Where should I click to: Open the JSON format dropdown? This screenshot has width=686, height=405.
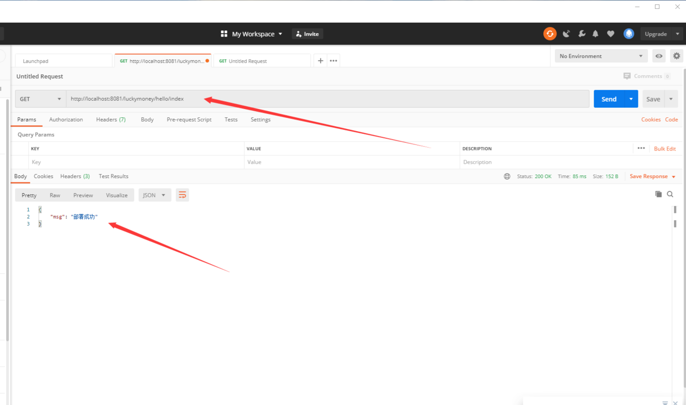click(x=154, y=195)
